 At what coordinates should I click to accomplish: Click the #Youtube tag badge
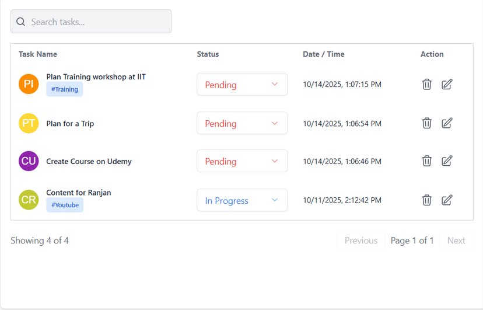click(x=65, y=205)
